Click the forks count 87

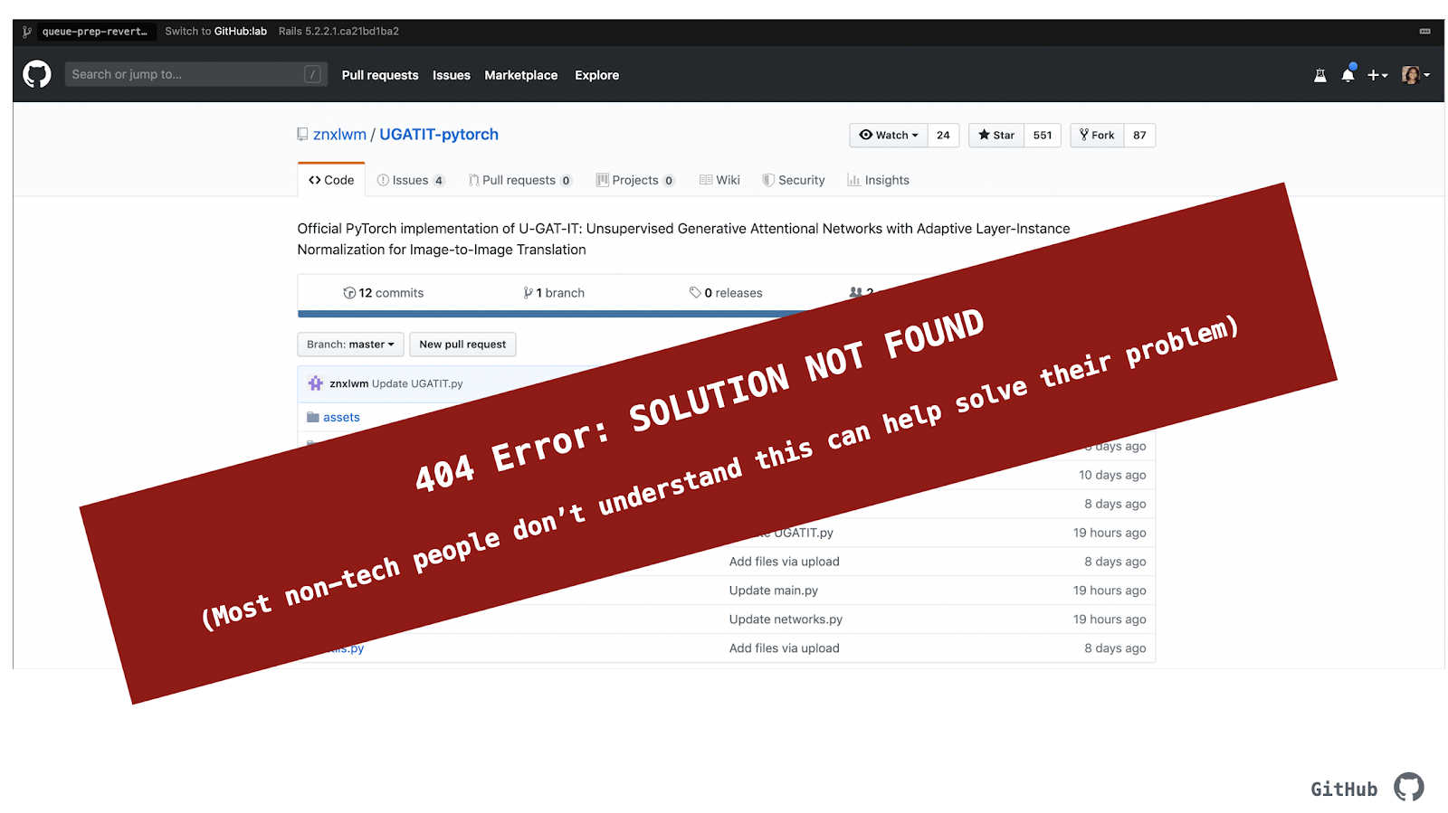(x=1139, y=135)
